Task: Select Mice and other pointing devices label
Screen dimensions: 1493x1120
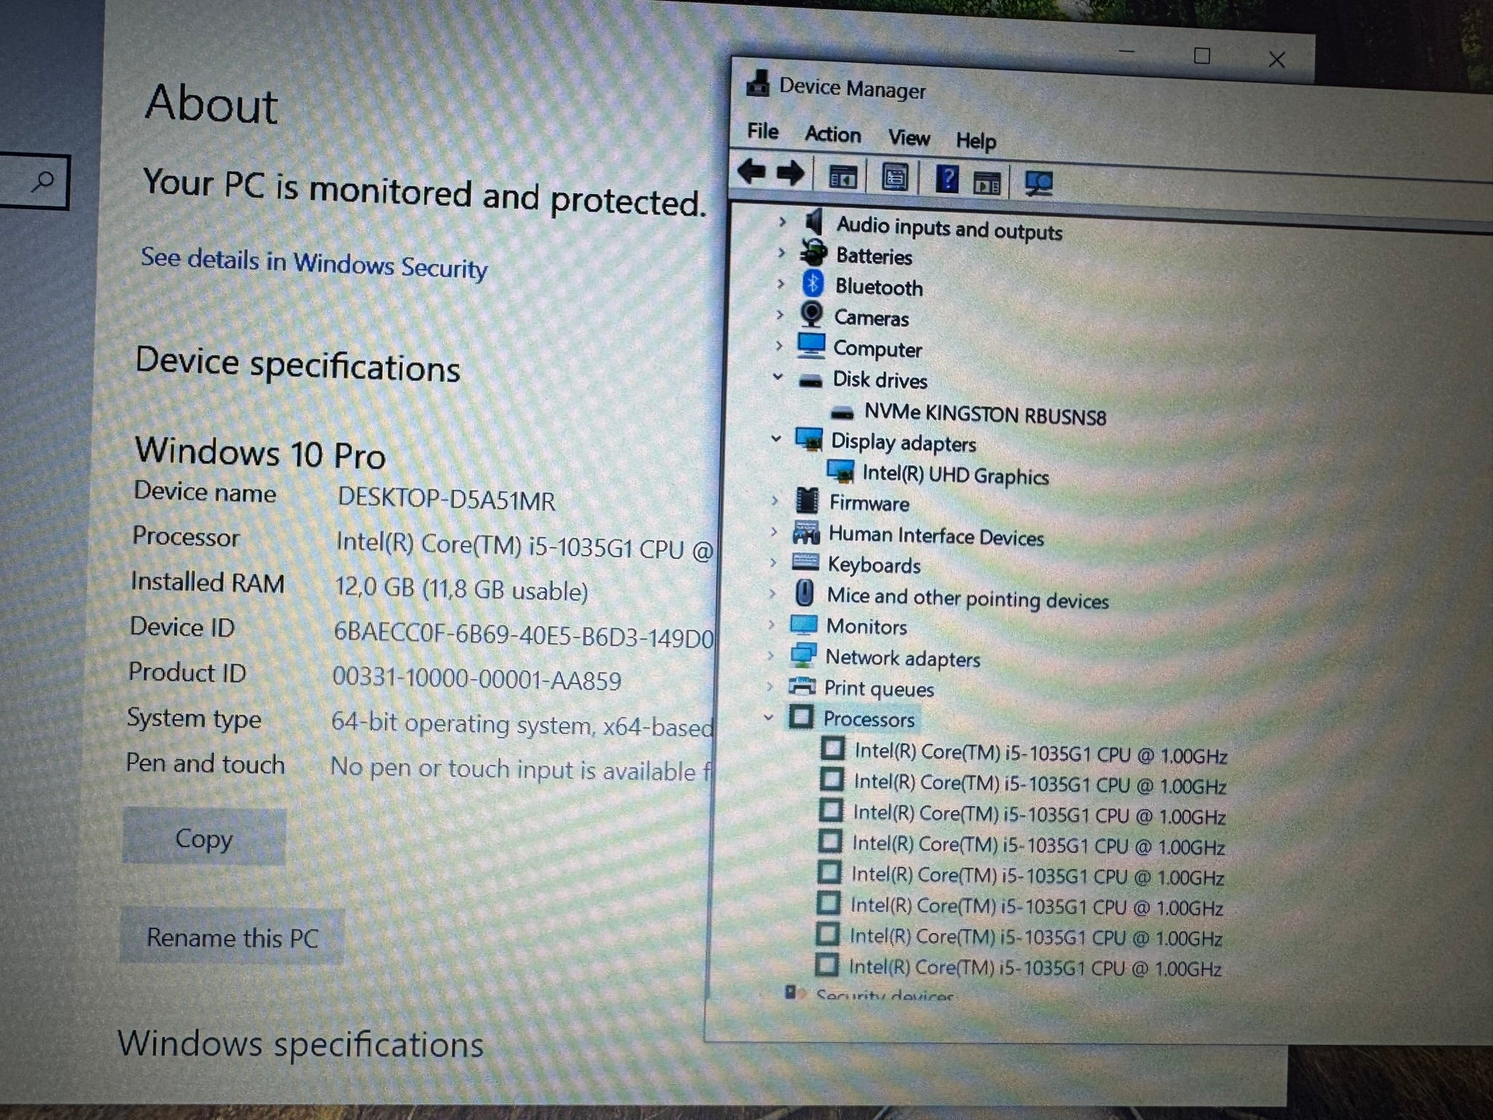Action: pos(967,598)
